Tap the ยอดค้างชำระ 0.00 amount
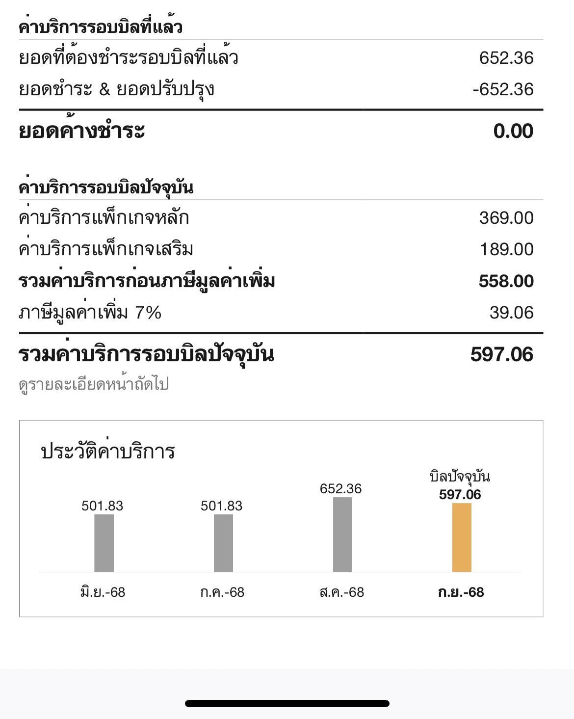 513,131
